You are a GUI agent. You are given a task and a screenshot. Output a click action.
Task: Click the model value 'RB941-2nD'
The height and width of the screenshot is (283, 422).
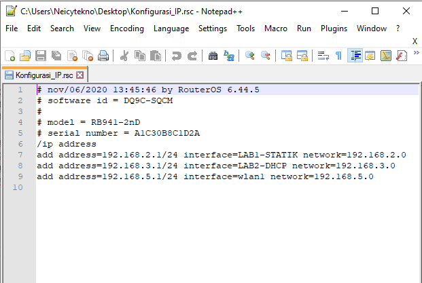click(x=116, y=122)
